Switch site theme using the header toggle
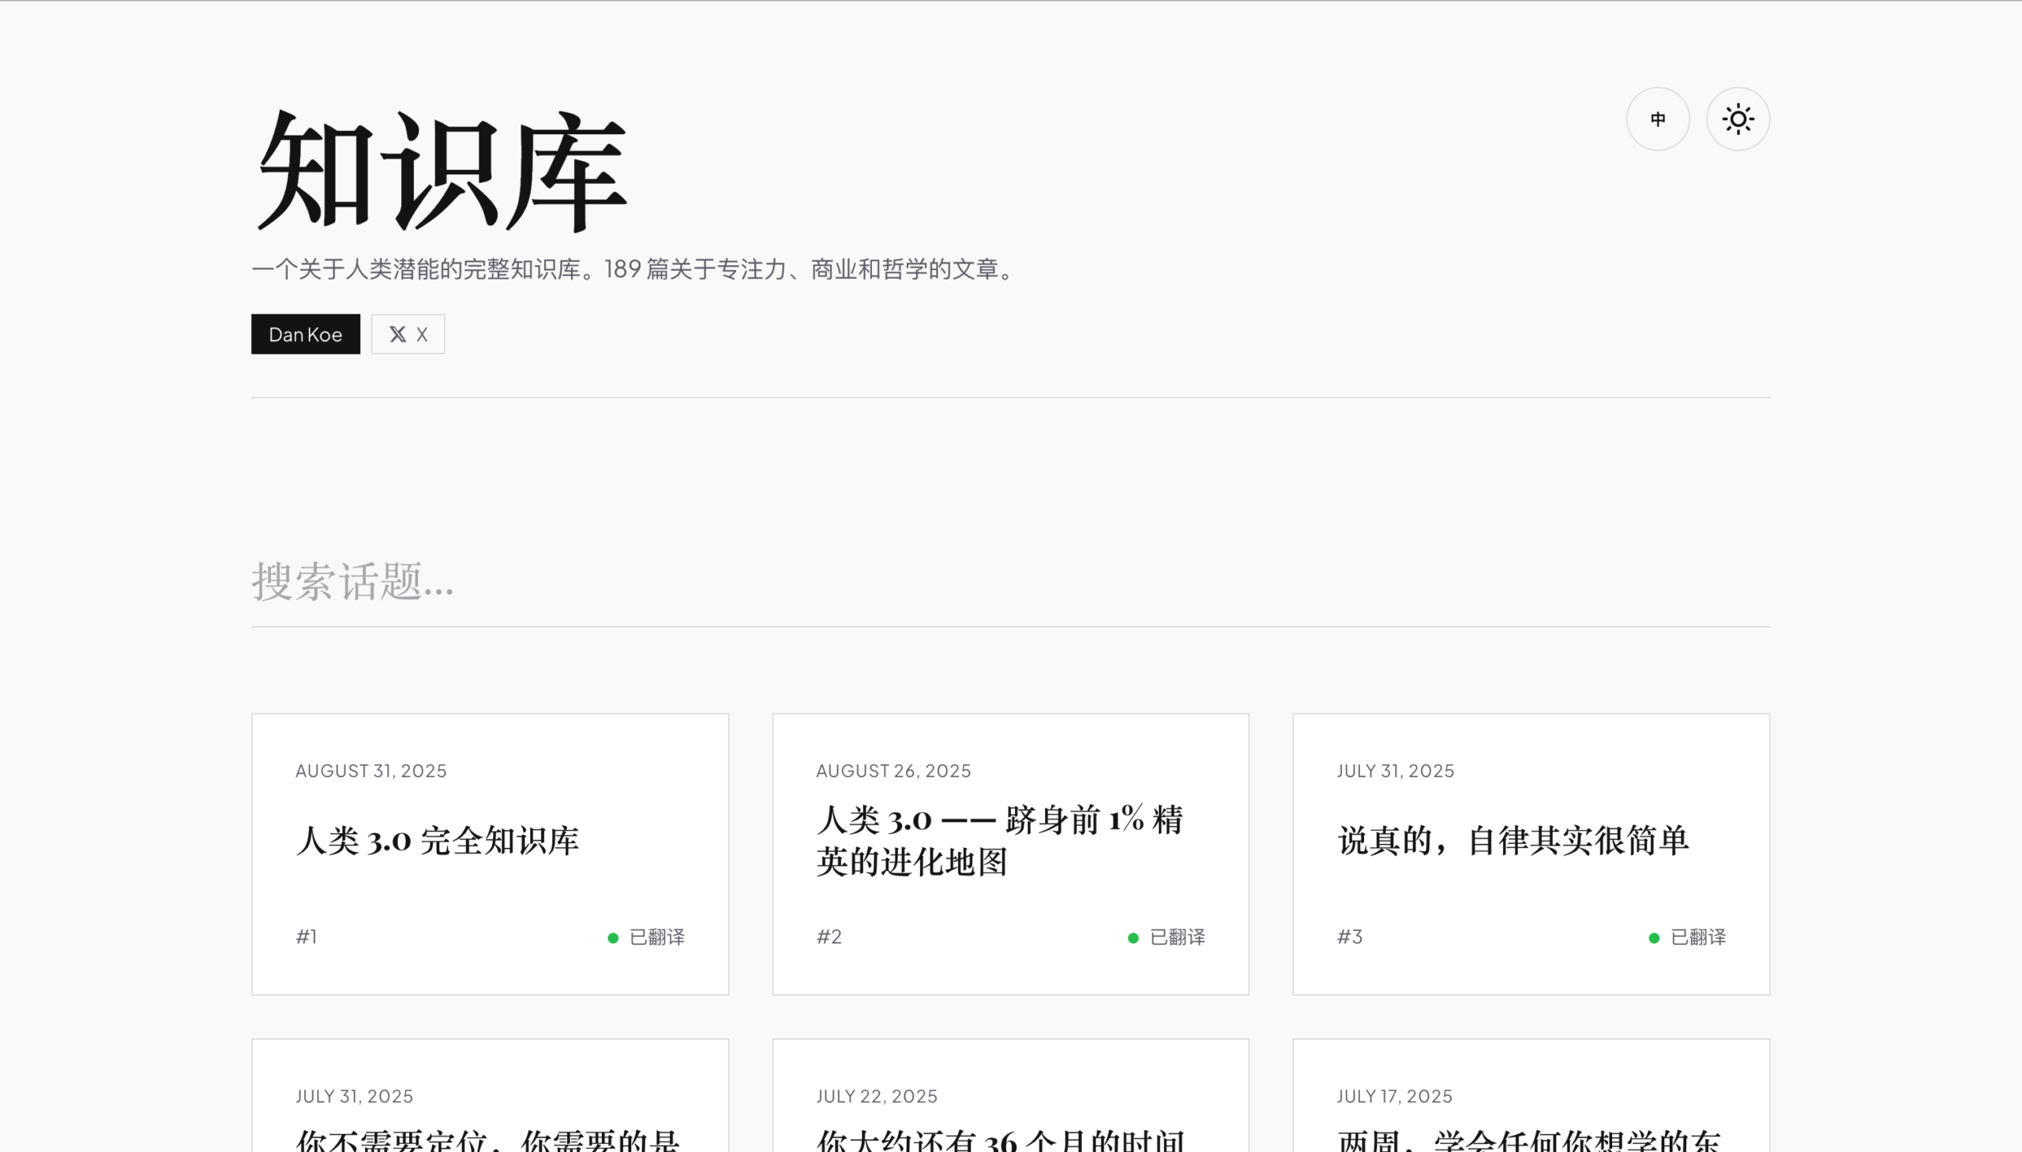Image resolution: width=2022 pixels, height=1152 pixels. pyautogui.click(x=1738, y=118)
